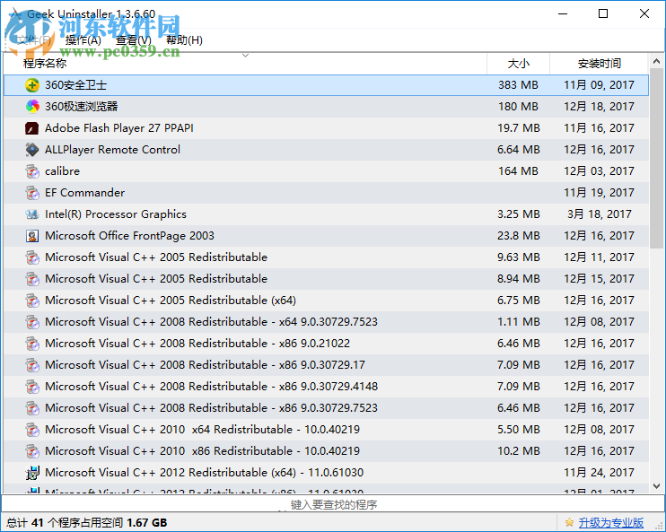This screenshot has height=532, width=666.
Task: Click the 总计 41 个程序 status text
Action: (87, 523)
